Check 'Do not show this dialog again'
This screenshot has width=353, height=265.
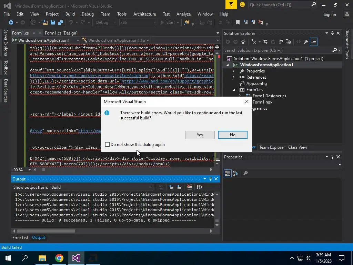[x=108, y=145]
